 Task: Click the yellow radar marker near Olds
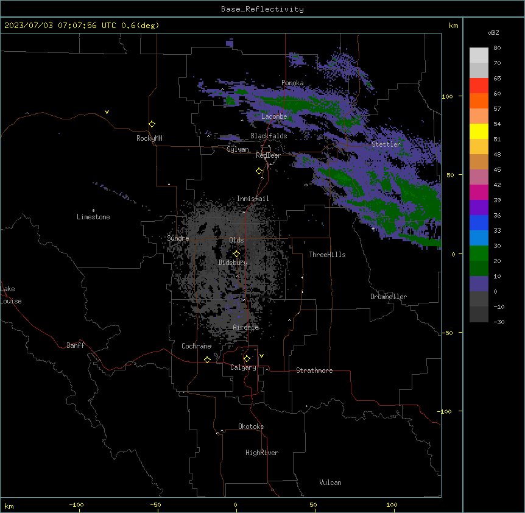click(x=236, y=254)
